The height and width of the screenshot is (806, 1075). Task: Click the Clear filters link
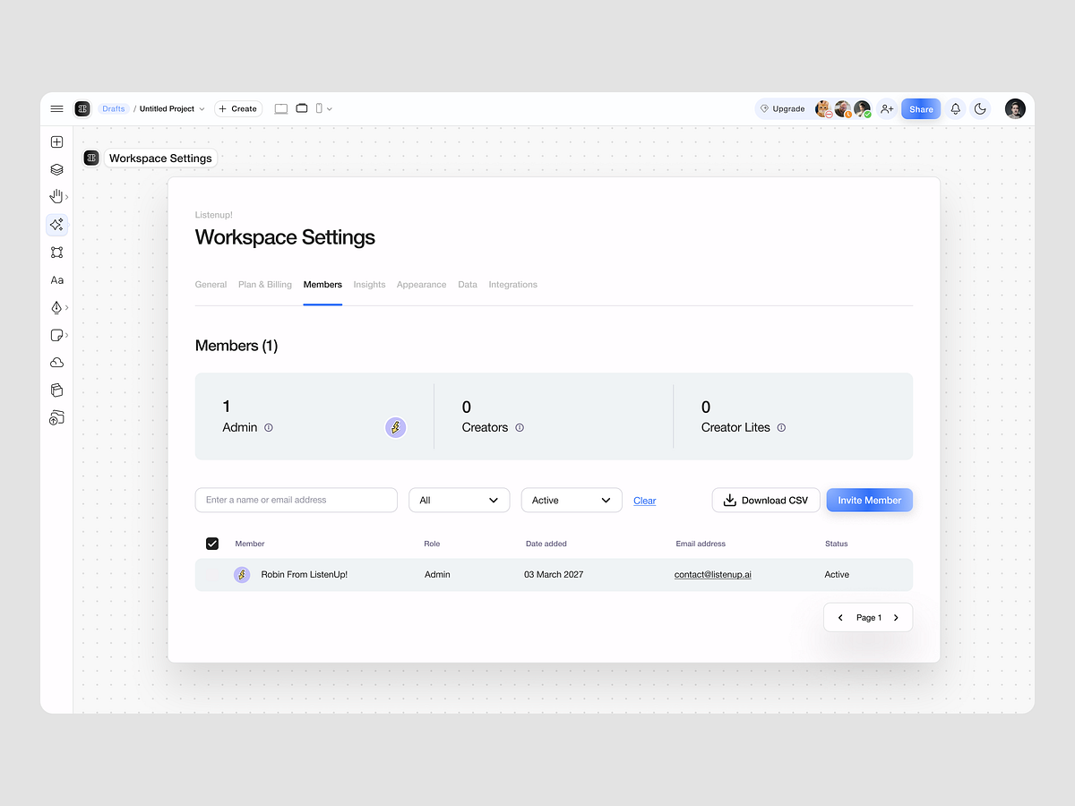pyautogui.click(x=645, y=501)
